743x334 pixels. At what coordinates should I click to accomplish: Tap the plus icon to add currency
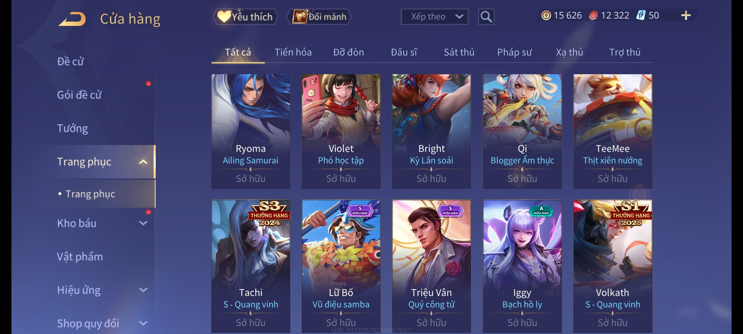click(686, 15)
